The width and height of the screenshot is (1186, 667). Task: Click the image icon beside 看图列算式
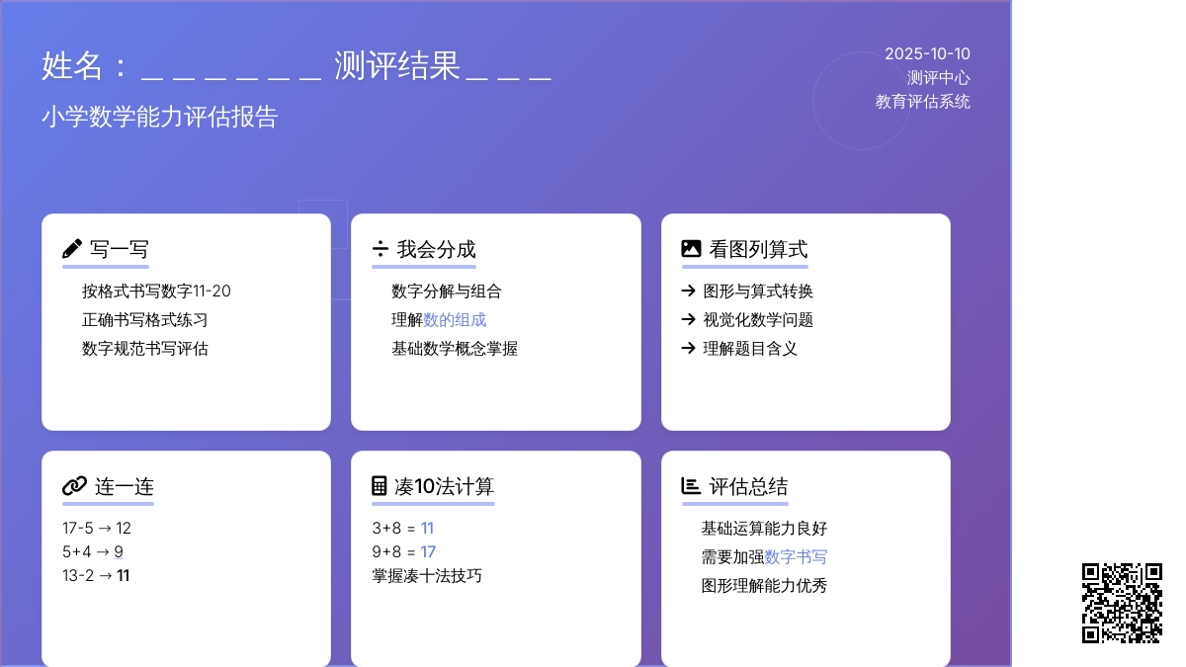(x=691, y=249)
